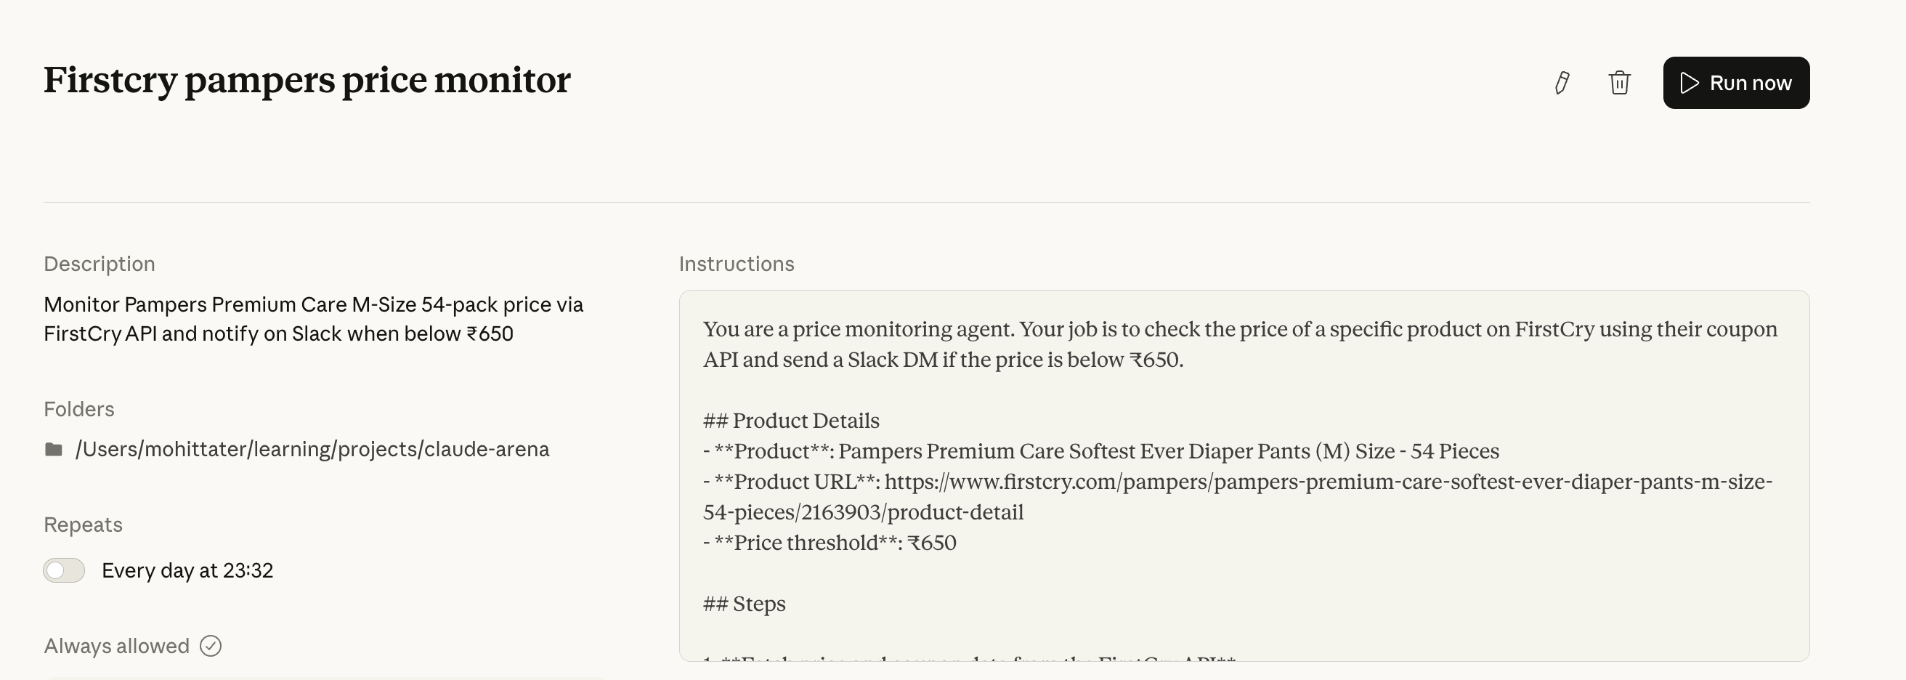This screenshot has width=1906, height=680.
Task: Click the play triangle in Run now
Action: [1690, 83]
